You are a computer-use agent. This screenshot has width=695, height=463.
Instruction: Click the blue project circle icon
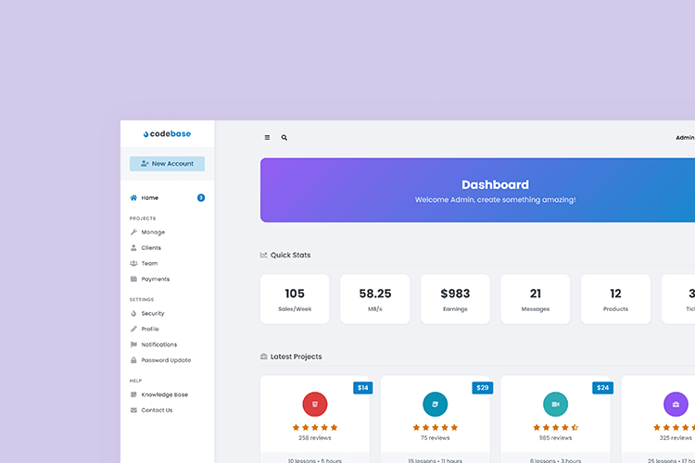436,404
